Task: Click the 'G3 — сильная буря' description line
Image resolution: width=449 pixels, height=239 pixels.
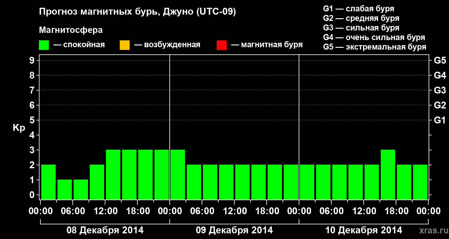Action: tap(361, 28)
